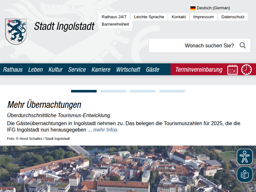Click the Ingolstadt coat of arms logo
Screen dimensions: 256x192
pos(16,31)
